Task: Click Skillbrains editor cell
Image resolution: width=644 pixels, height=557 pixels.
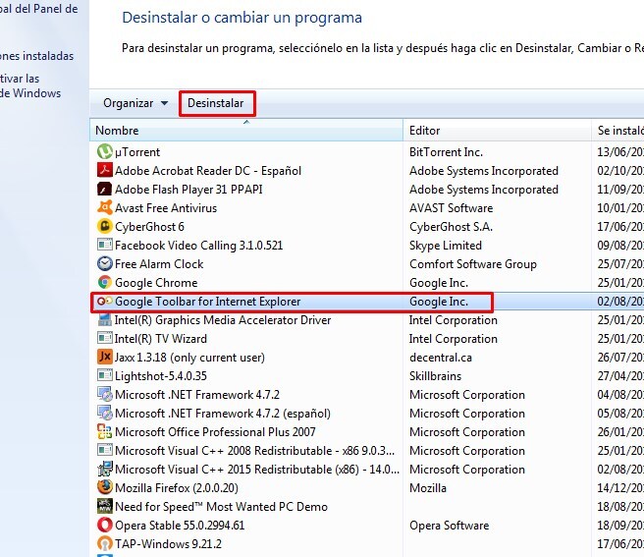Action: tap(435, 375)
